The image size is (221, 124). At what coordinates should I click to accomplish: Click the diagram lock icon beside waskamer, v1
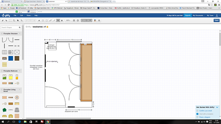click(x=48, y=27)
